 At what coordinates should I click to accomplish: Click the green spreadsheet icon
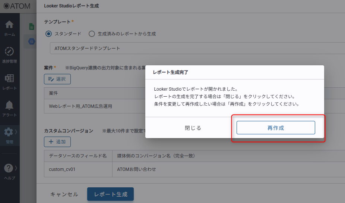coord(32,26)
